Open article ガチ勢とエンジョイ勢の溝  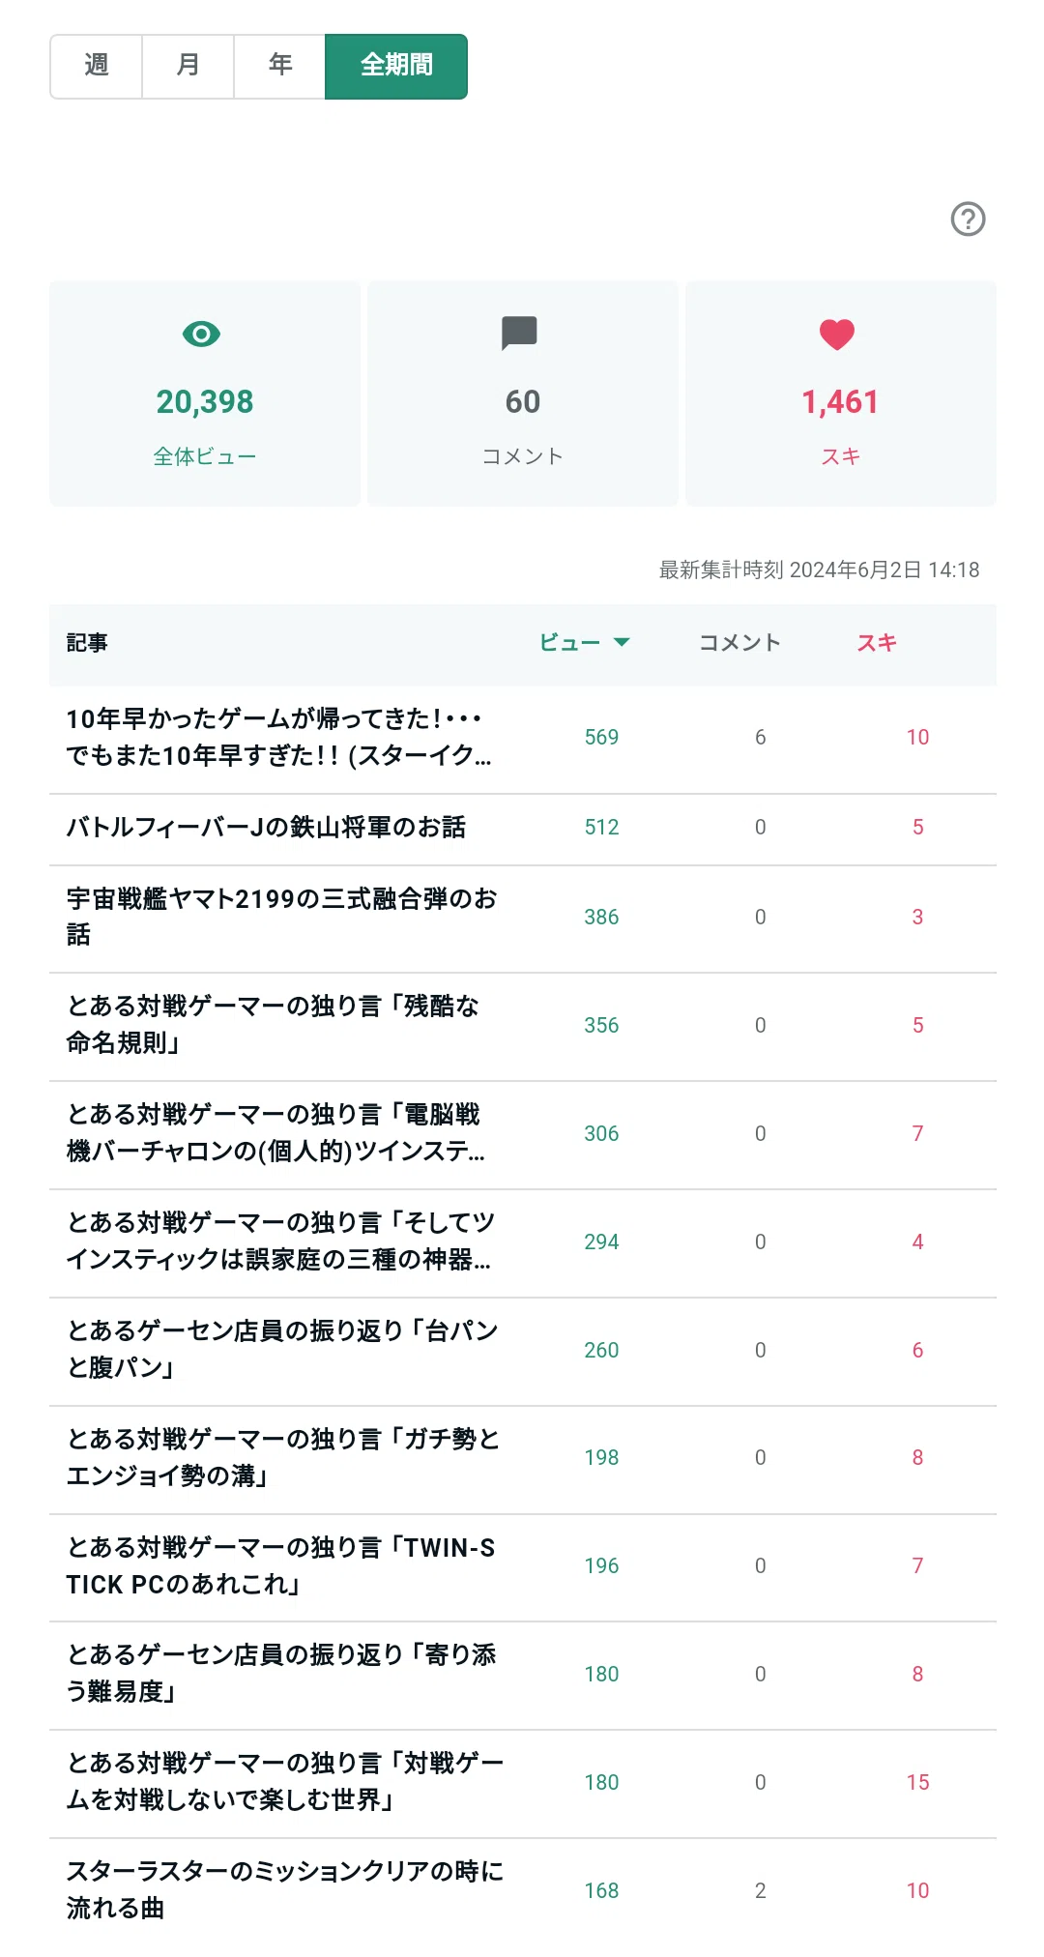(283, 1458)
